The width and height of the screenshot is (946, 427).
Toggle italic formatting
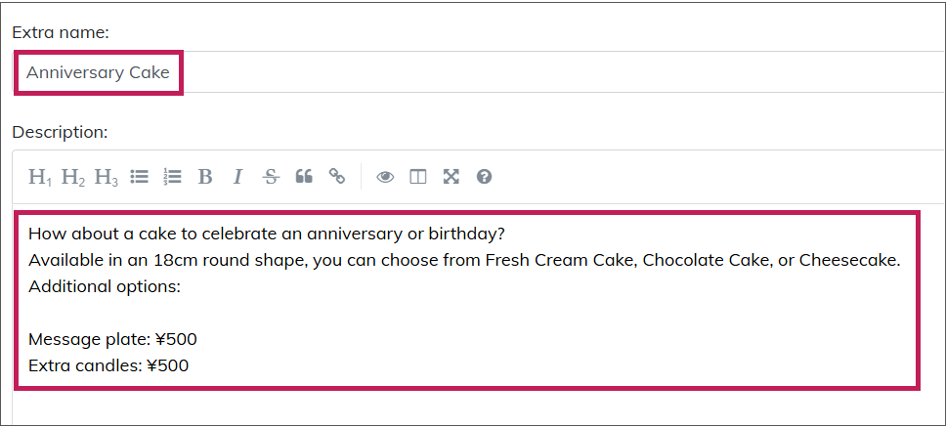point(237,176)
